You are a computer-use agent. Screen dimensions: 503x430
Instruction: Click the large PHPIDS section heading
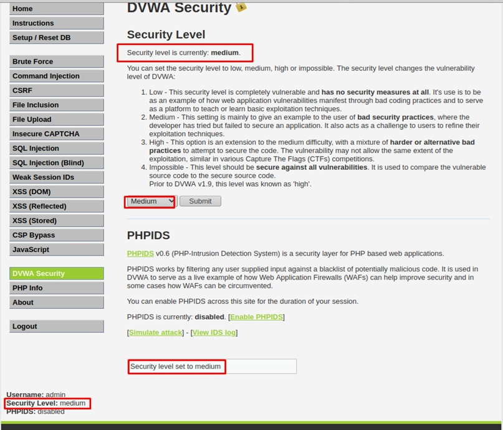[x=148, y=235]
